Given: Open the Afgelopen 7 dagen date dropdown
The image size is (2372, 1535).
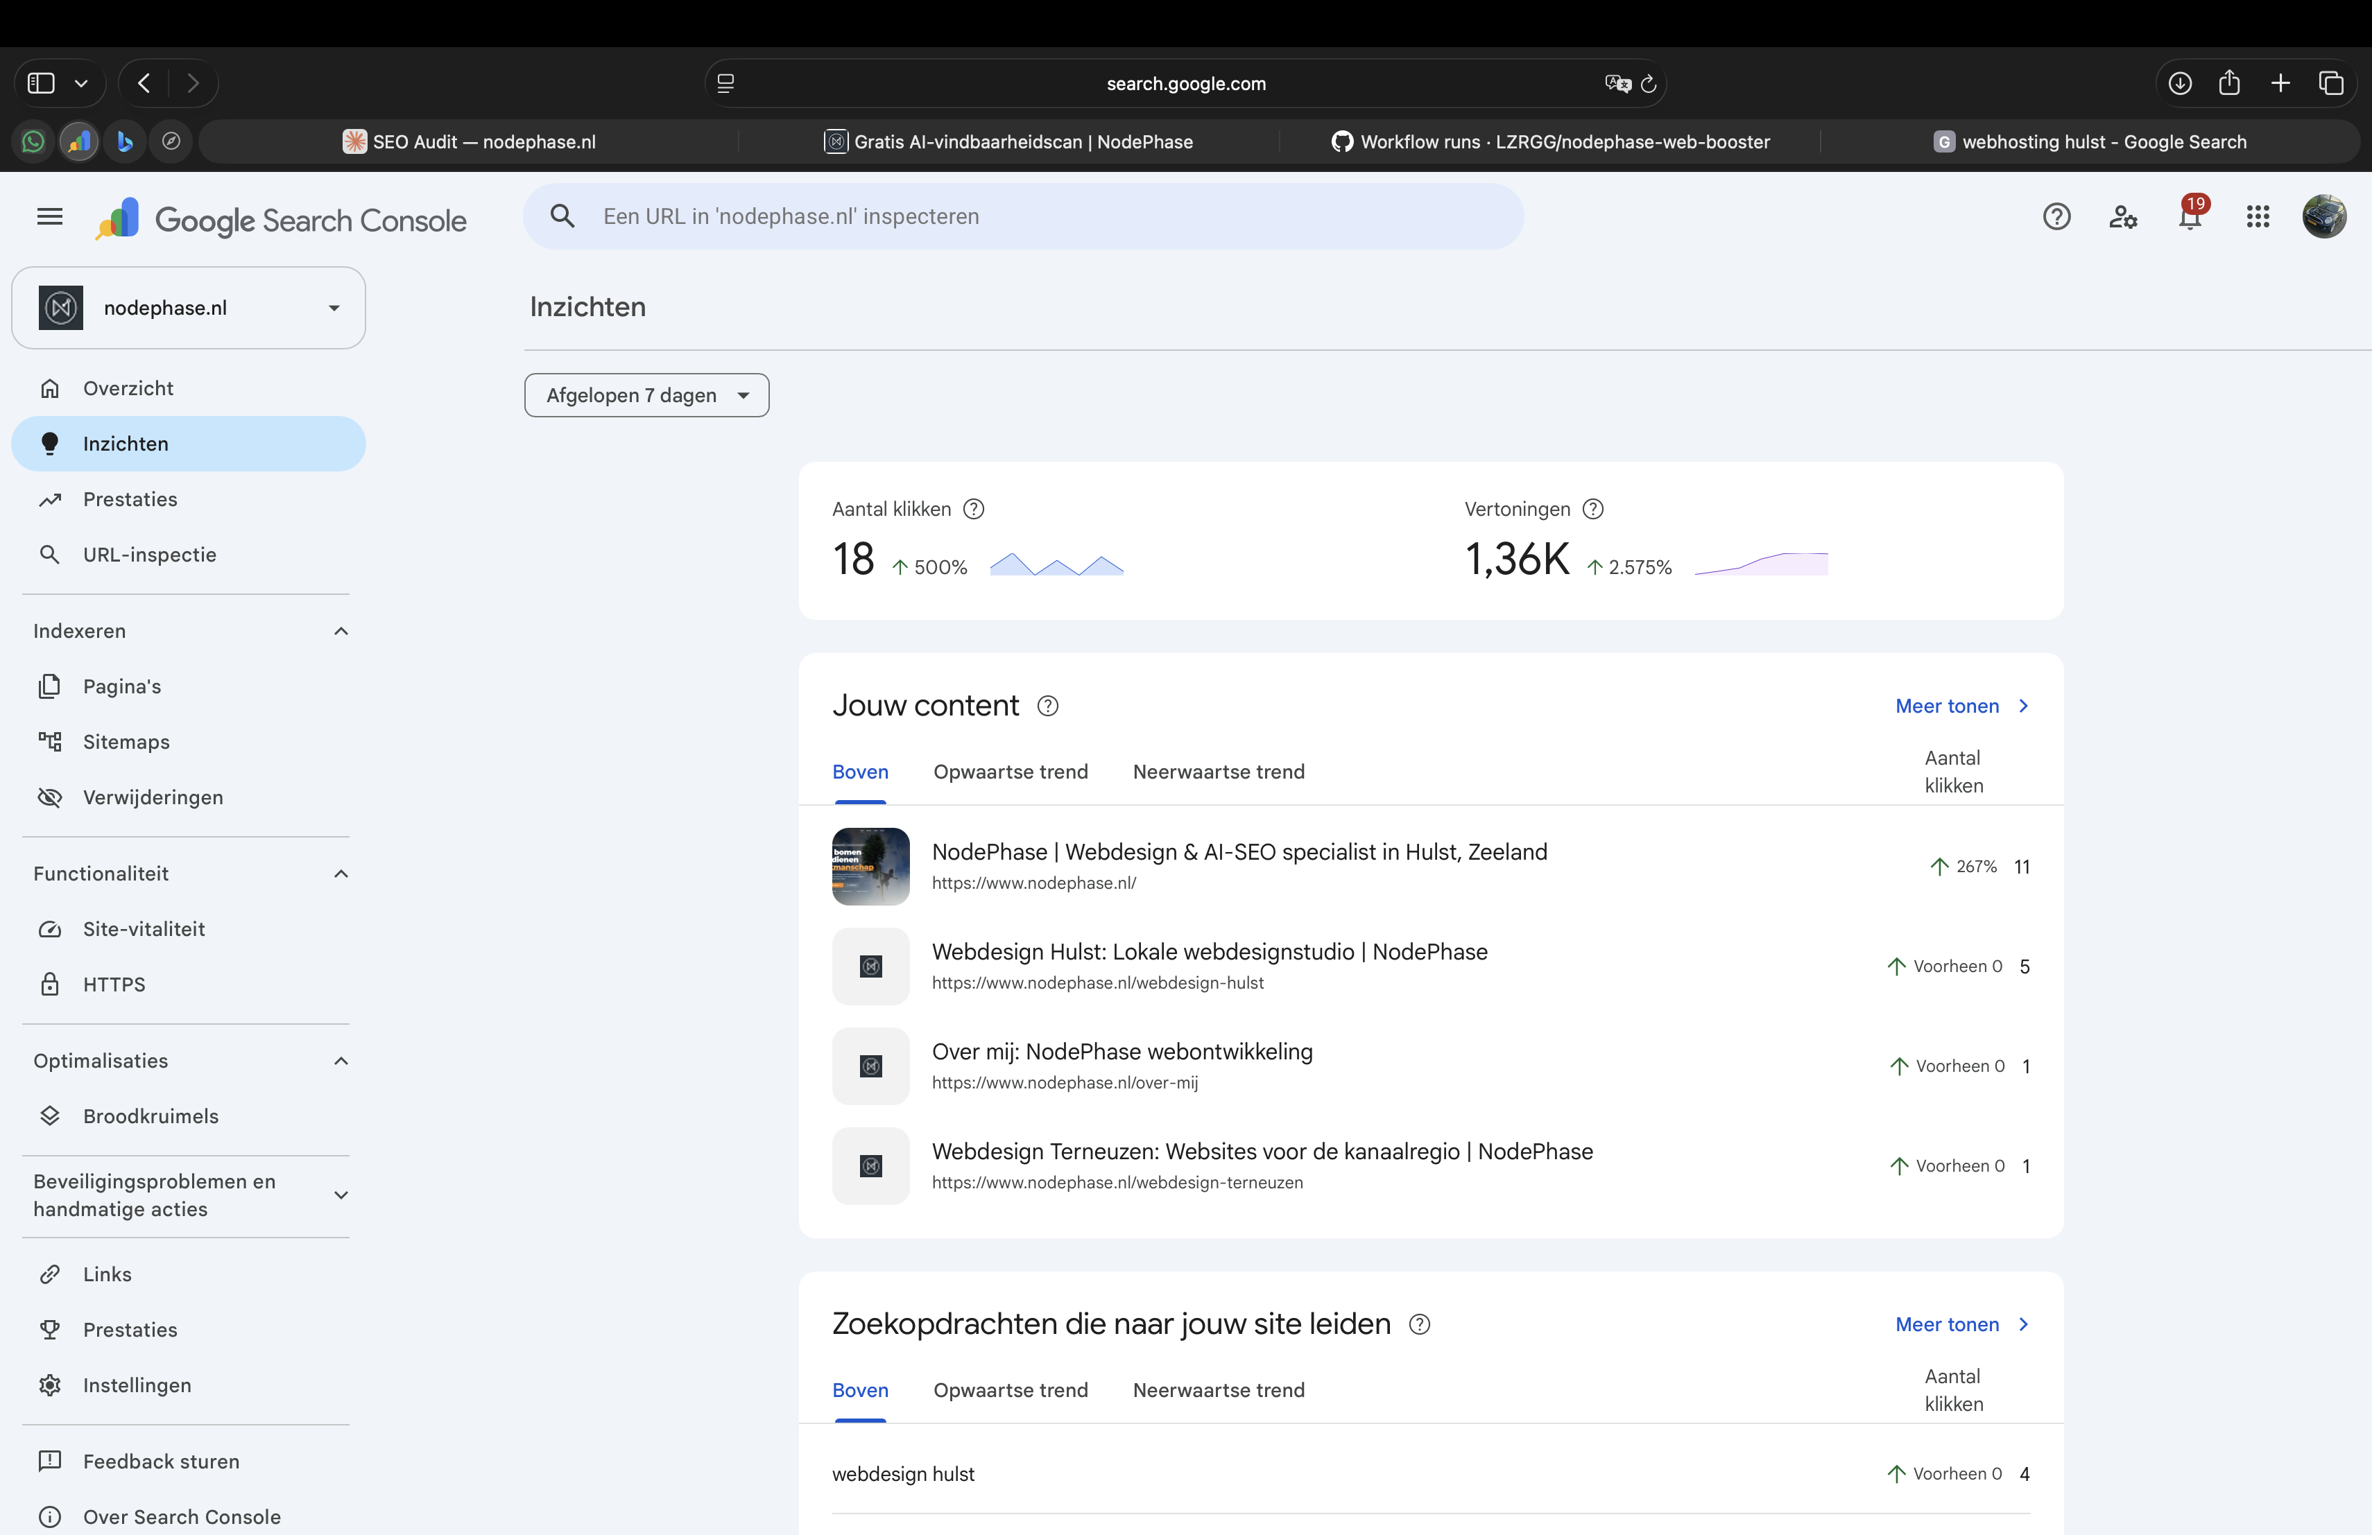Looking at the screenshot, I should click(647, 395).
